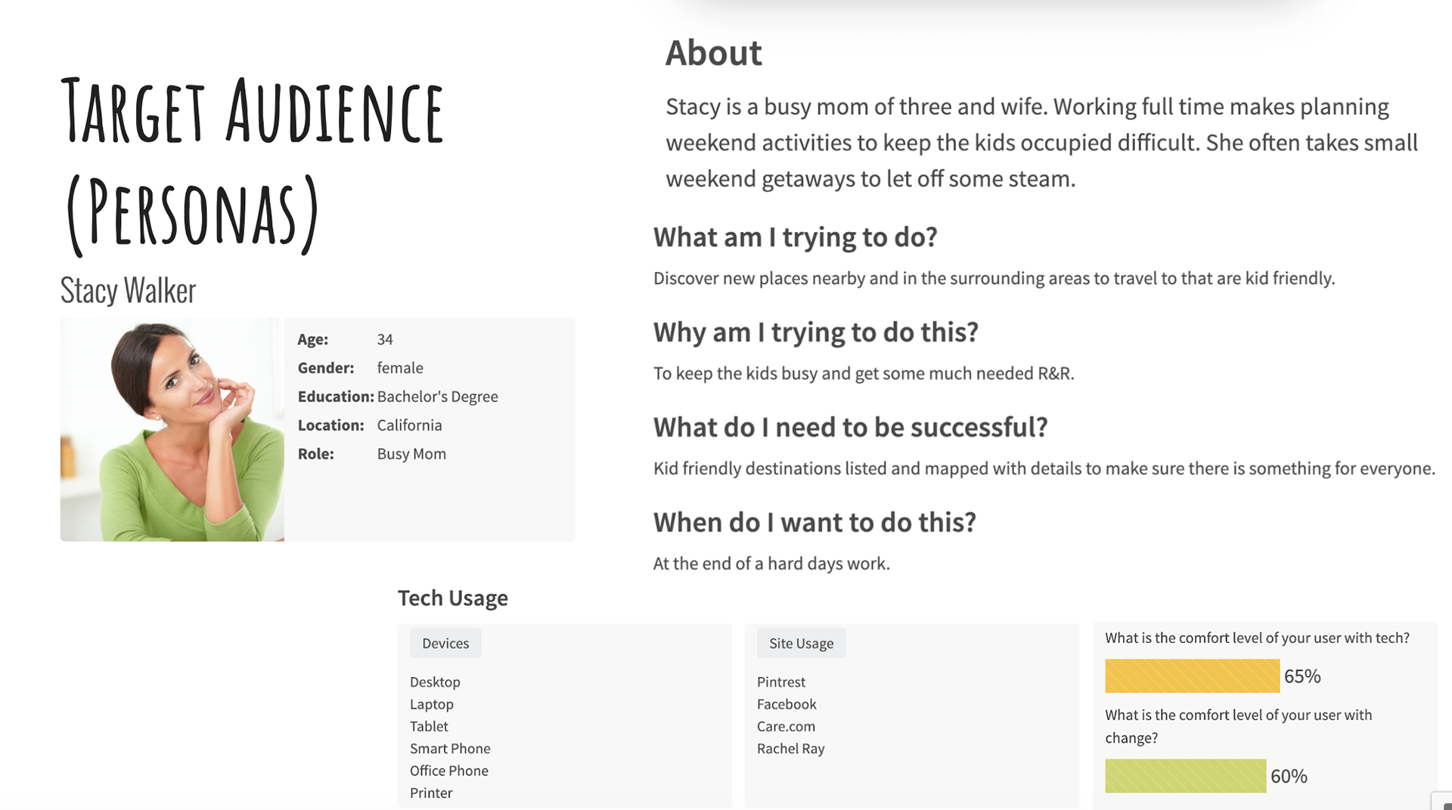Viewport: 1452px width, 810px height.
Task: Click the 65% tech comfort bar
Action: tap(1192, 676)
